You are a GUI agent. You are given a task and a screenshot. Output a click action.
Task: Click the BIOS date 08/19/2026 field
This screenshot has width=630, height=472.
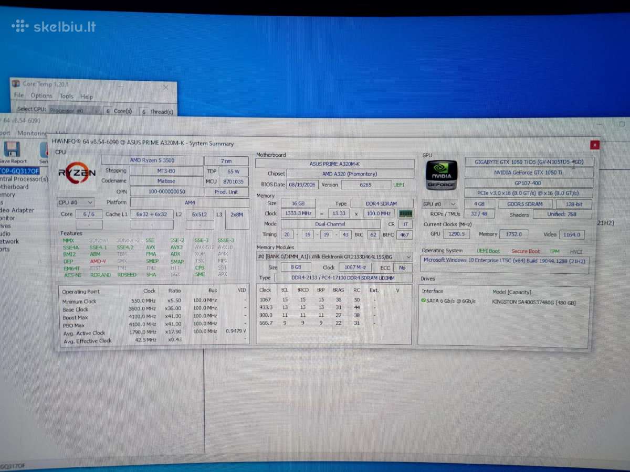click(302, 185)
